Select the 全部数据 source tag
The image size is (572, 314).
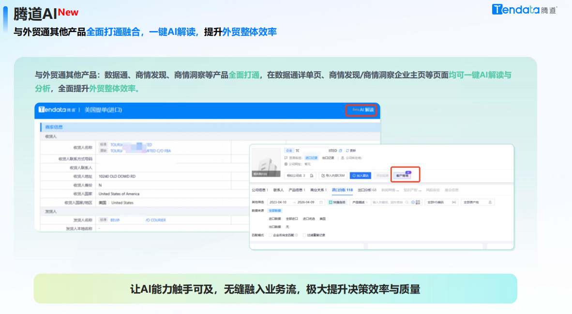point(275,211)
